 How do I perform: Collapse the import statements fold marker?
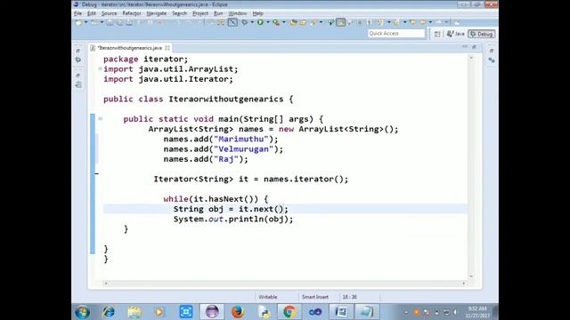tap(100, 68)
